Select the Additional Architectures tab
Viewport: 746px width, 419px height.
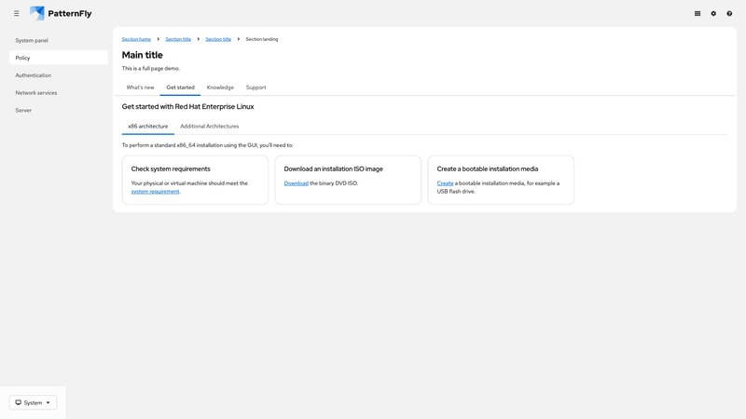click(x=209, y=126)
